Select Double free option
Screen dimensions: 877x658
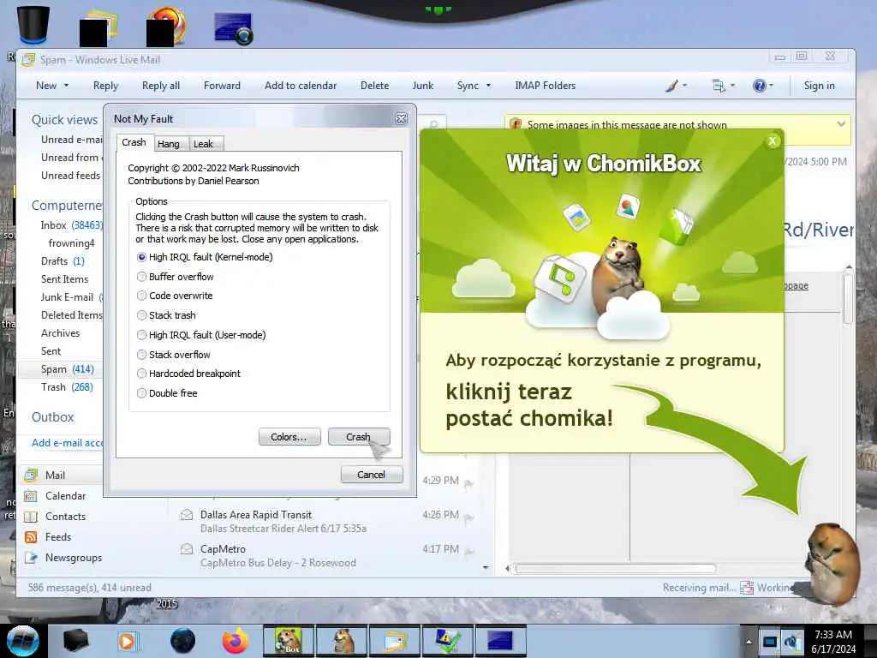coord(141,393)
